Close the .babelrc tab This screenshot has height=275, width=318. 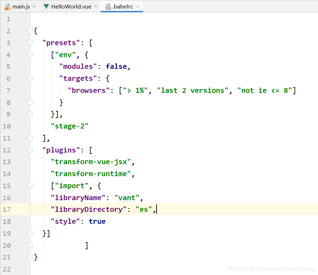pyautogui.click(x=138, y=6)
